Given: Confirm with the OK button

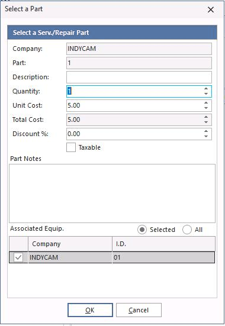Looking at the screenshot, I should click(90, 310).
